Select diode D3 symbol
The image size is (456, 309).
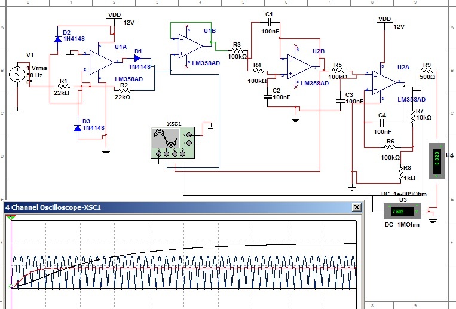click(78, 128)
